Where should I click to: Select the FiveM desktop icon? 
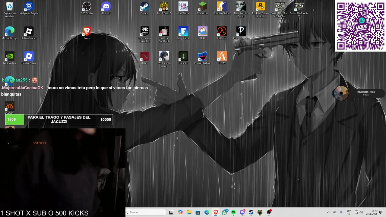click(222, 58)
